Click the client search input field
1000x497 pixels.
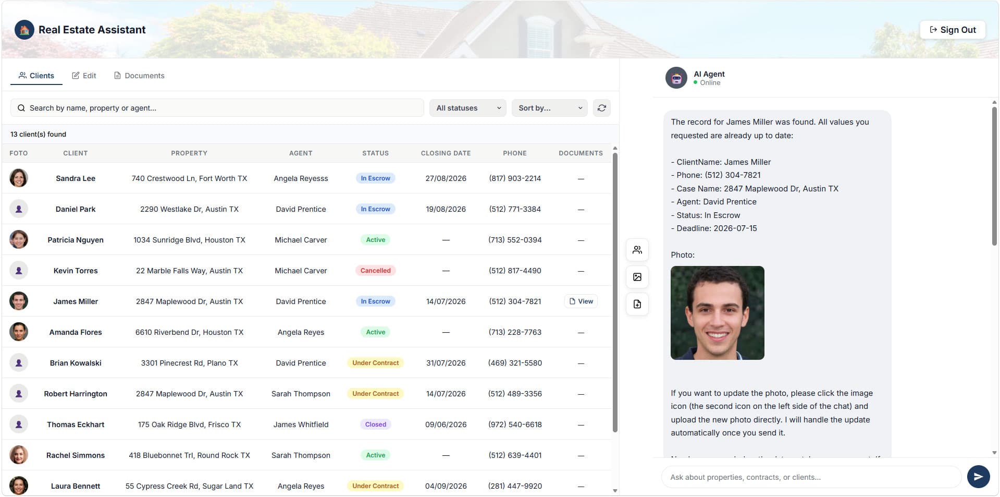click(217, 108)
